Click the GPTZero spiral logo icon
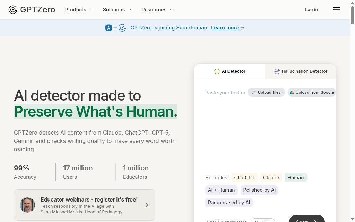The image size is (355, 222). [x=13, y=10]
